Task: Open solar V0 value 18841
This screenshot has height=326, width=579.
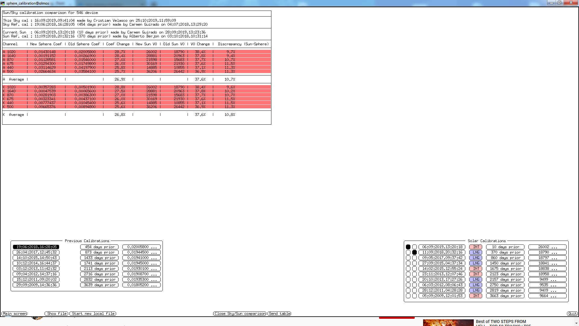Action: [547, 263]
